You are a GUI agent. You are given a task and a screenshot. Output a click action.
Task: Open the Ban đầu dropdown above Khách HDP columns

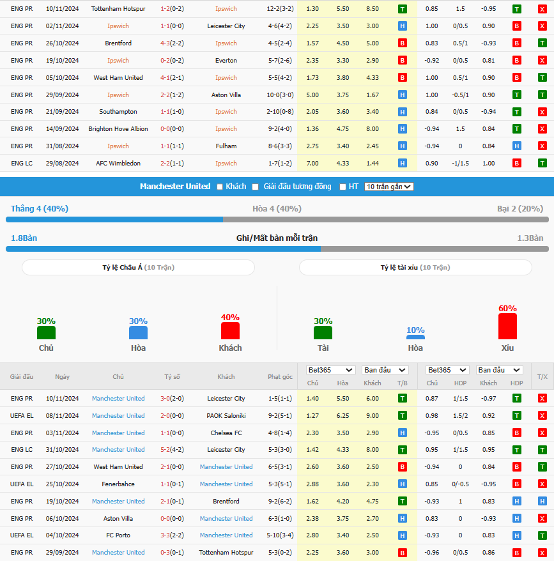499,370
